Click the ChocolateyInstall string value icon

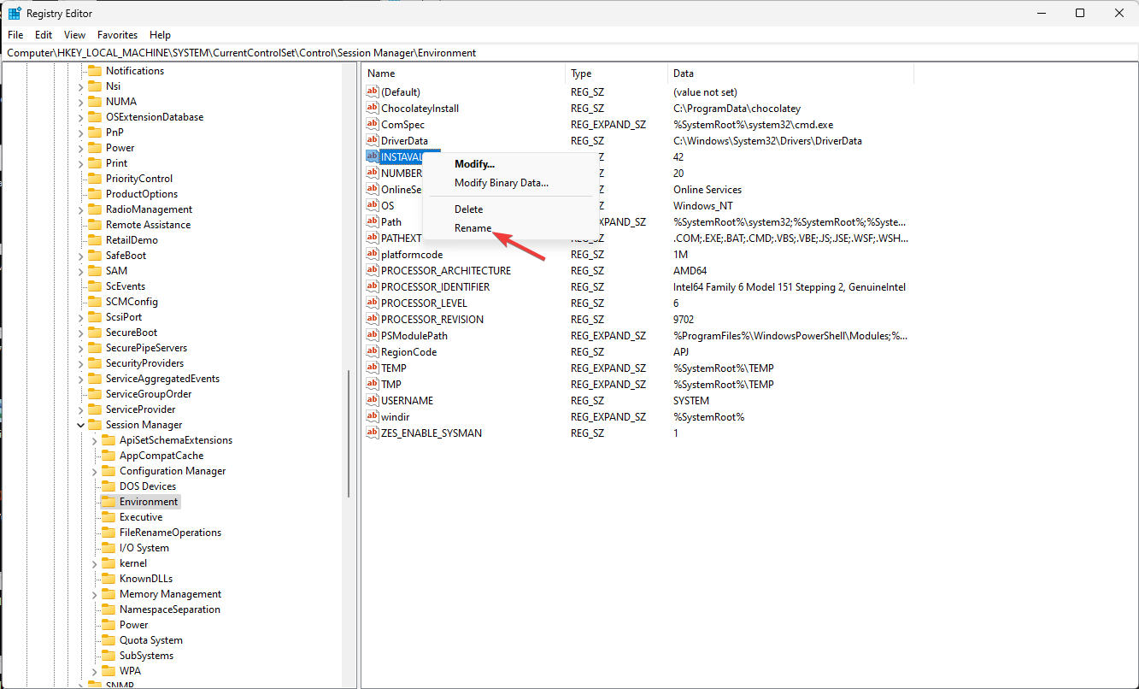pos(372,108)
